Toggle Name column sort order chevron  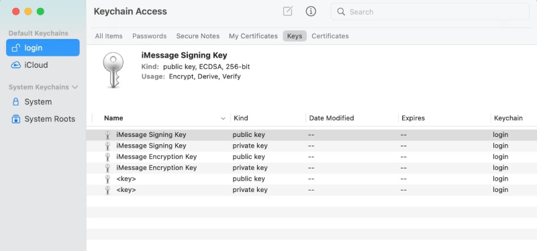[x=223, y=119]
